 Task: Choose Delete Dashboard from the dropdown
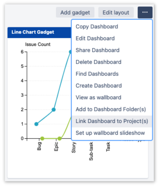98,62
